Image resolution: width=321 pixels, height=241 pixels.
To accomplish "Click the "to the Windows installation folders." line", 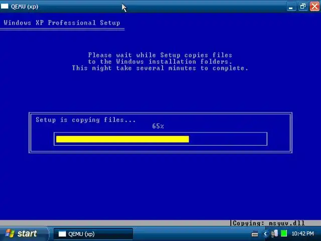I will coord(160,61).
